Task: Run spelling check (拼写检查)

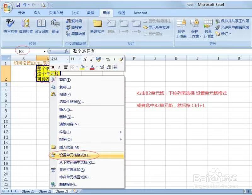Action: 10,26
